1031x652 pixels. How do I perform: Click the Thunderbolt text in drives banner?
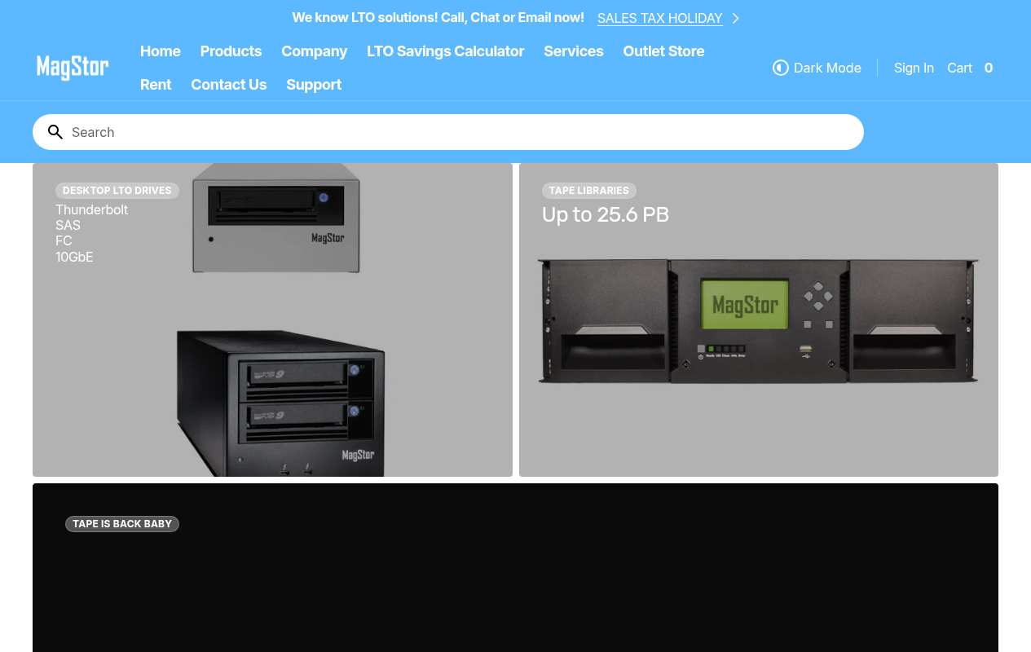click(x=91, y=209)
